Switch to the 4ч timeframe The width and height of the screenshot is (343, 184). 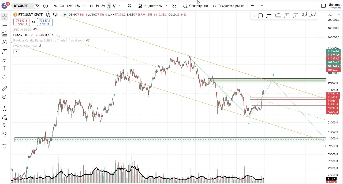coord(91,6)
